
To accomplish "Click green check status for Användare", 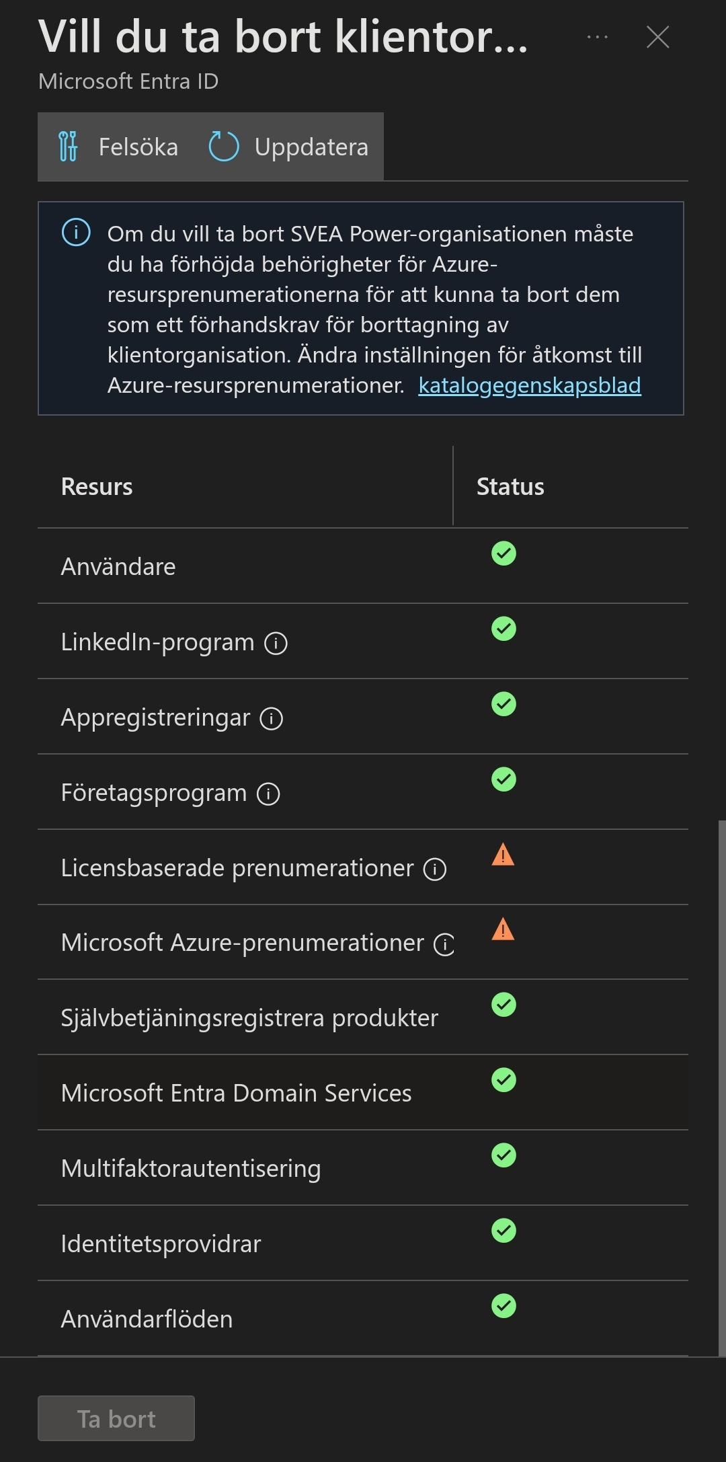I will pos(503,553).
